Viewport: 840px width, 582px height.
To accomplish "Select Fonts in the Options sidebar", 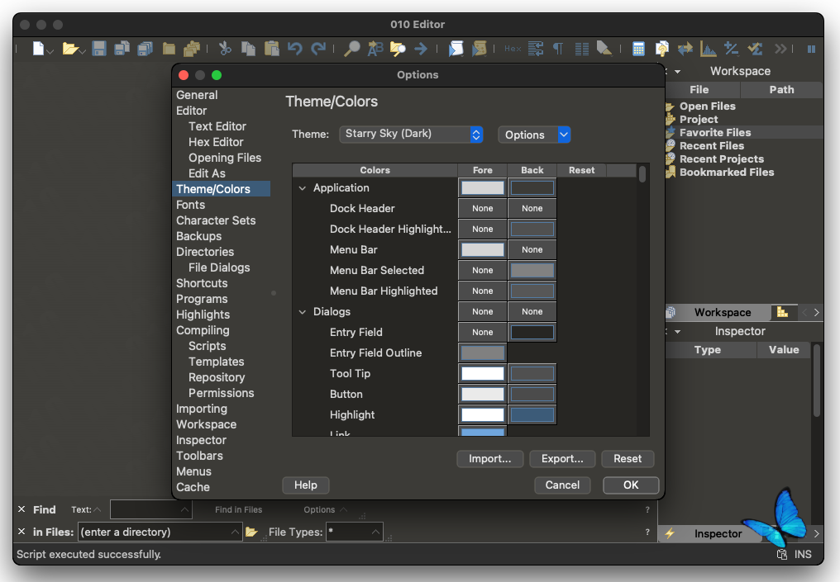I will pos(191,205).
